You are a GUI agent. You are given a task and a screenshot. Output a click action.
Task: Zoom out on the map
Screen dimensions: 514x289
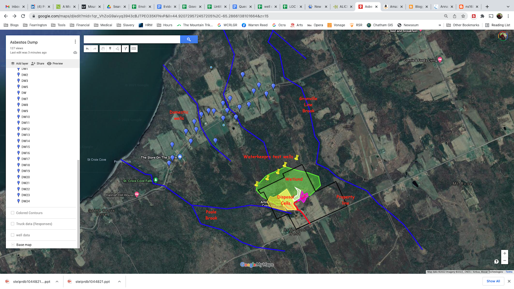pyautogui.click(x=505, y=260)
